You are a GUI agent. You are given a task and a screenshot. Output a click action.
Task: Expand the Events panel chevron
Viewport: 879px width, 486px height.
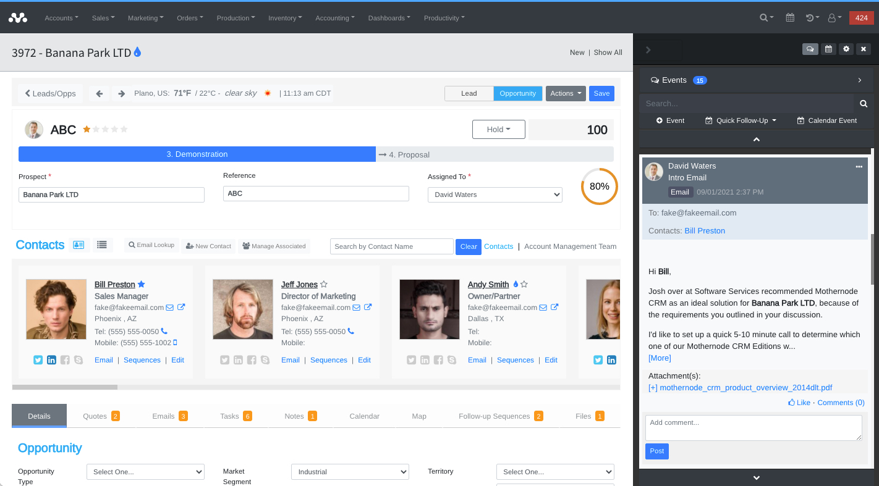click(860, 80)
